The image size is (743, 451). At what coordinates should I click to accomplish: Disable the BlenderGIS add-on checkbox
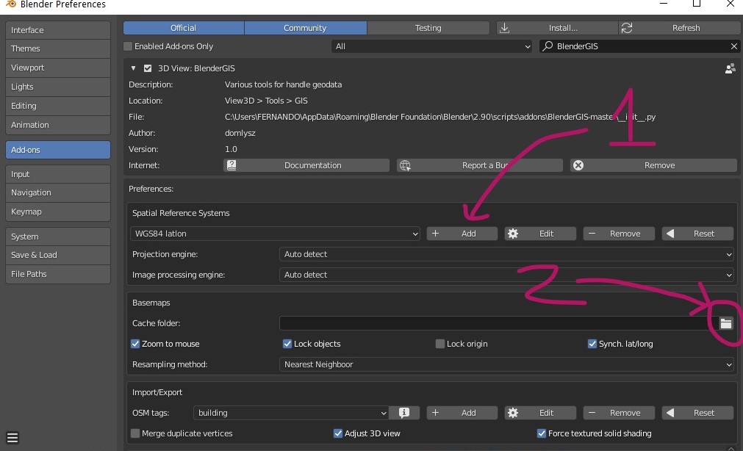[x=148, y=68]
